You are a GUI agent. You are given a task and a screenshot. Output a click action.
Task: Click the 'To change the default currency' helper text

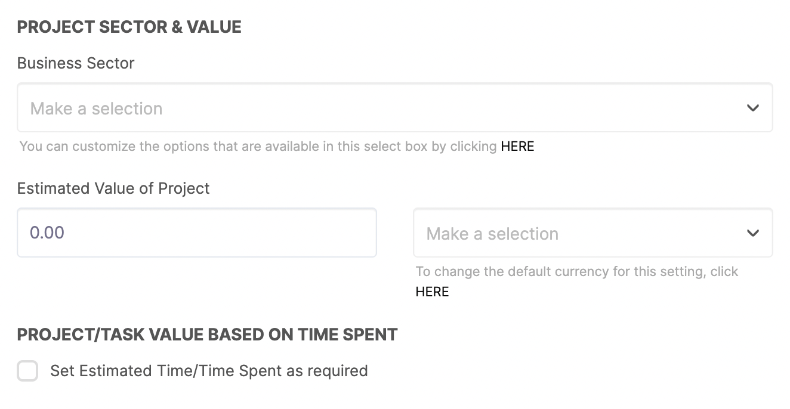pyautogui.click(x=577, y=272)
